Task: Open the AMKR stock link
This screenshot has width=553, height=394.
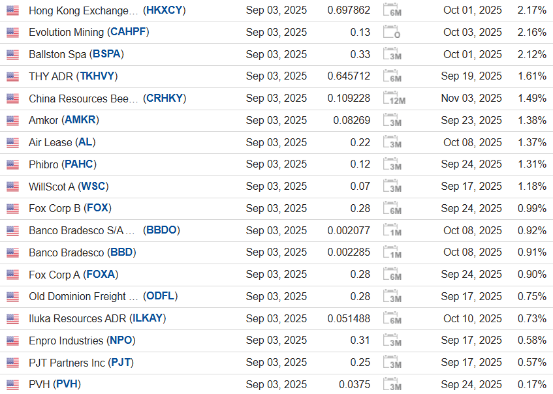Action: (x=80, y=120)
